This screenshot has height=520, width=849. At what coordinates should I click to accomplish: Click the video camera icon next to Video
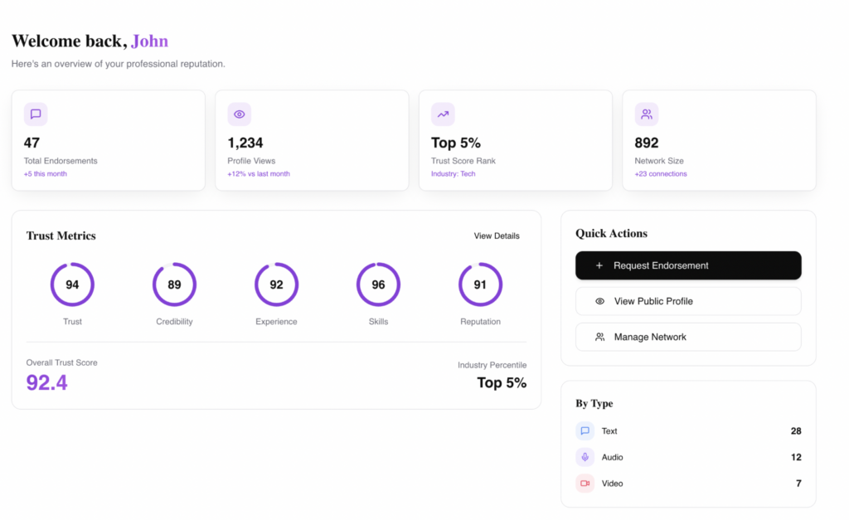point(585,484)
